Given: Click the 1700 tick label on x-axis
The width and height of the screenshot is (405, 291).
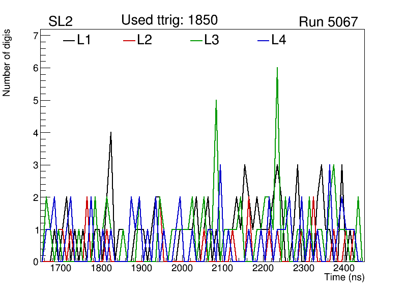Looking at the screenshot, I should tap(61, 268).
